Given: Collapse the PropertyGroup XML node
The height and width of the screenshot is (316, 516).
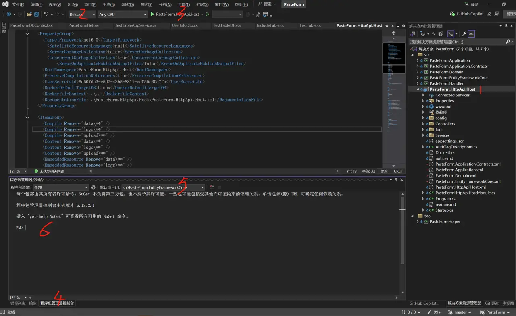Looking at the screenshot, I should point(27,34).
